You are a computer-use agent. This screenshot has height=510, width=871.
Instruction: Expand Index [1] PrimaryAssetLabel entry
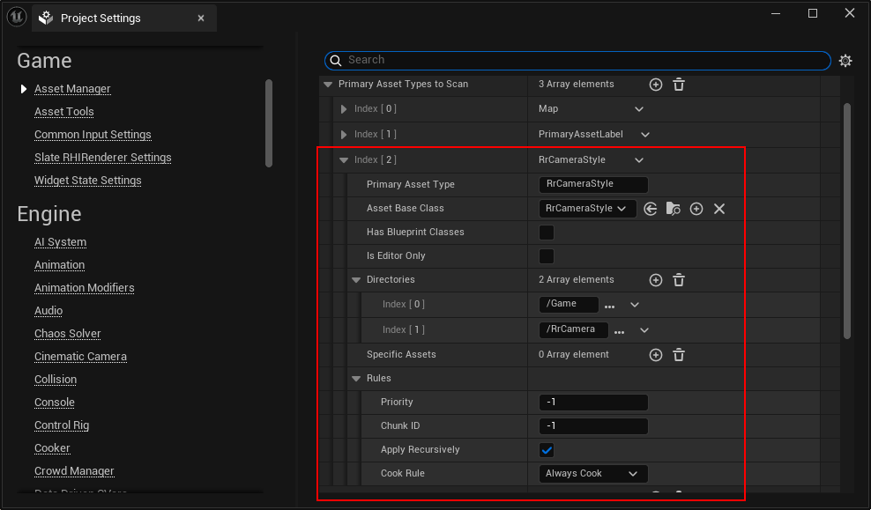pyautogui.click(x=344, y=134)
